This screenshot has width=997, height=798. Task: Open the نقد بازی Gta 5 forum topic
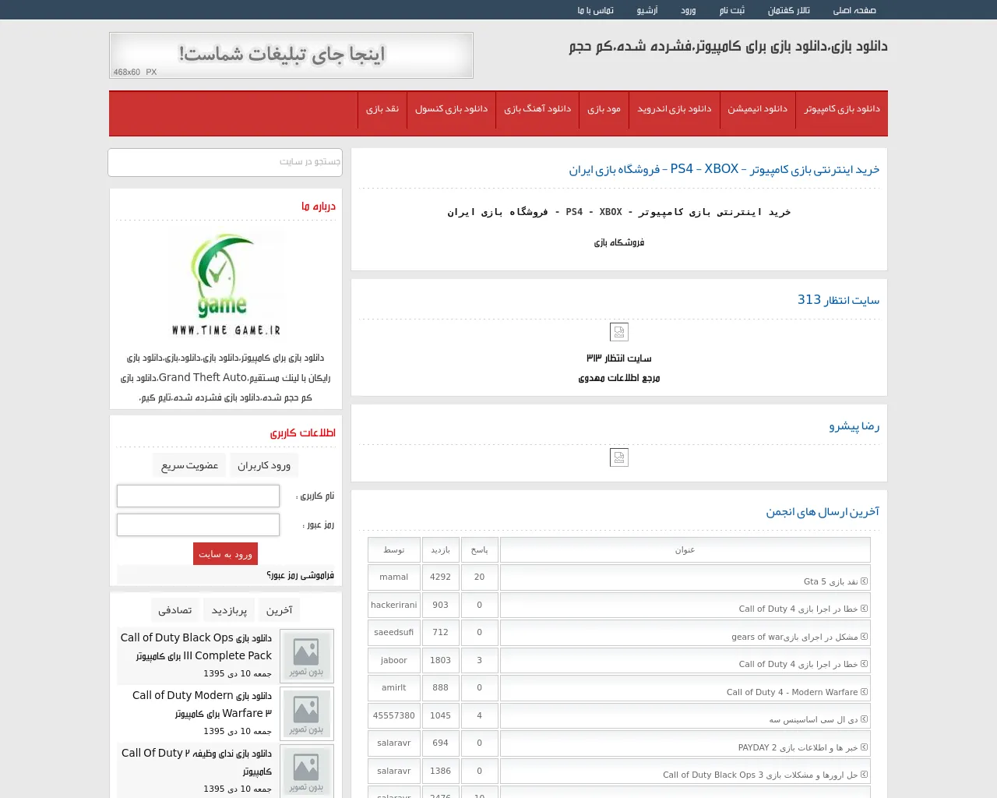coord(830,581)
